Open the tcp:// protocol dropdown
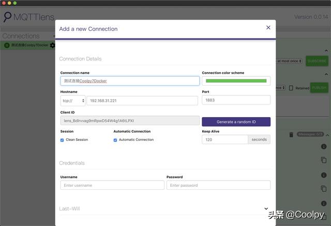 tap(73, 101)
